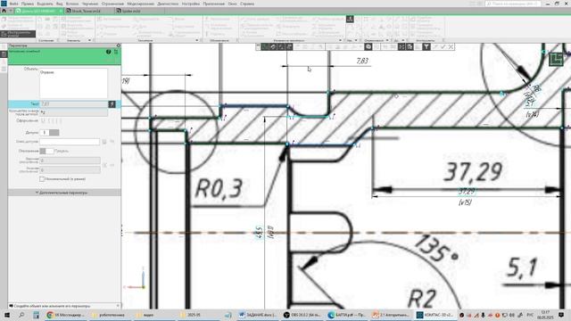Open the highlighted Parameters tab in left strip
This screenshot has width=571, height=321.
pos(4,54)
